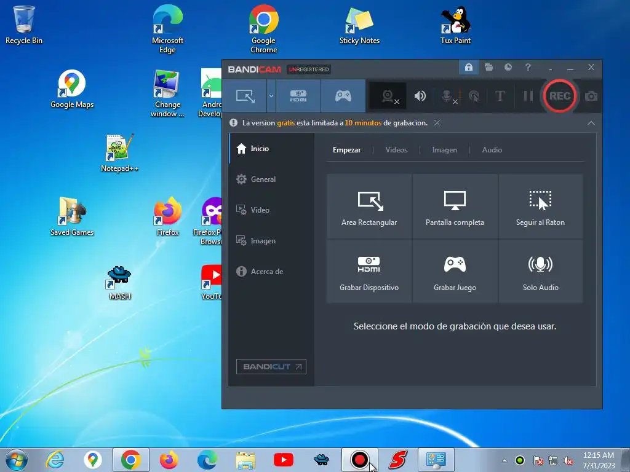Click the lock icon in title bar
630x472 pixels.
468,67
